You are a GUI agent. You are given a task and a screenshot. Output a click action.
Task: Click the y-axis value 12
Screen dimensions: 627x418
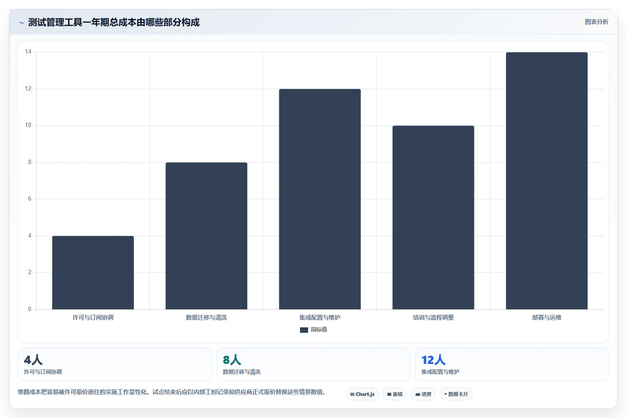coord(28,89)
